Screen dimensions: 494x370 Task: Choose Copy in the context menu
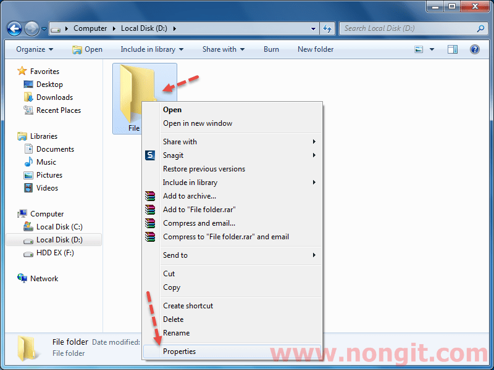233,287
